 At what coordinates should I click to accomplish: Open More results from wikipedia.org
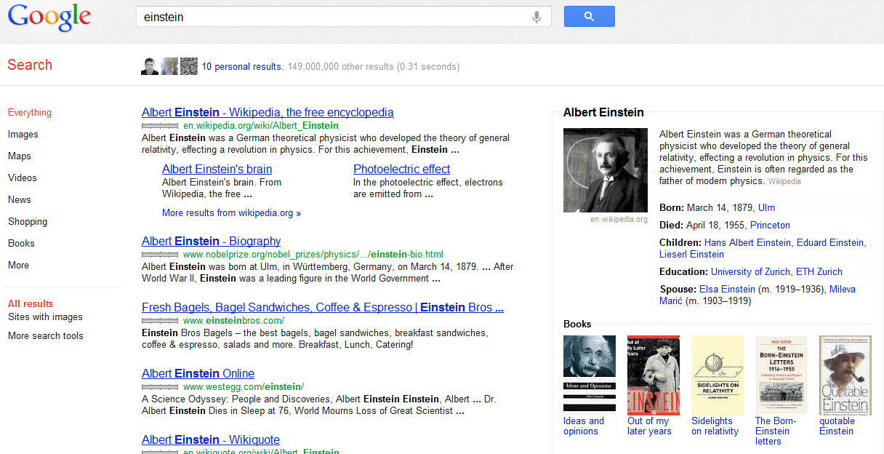(231, 213)
